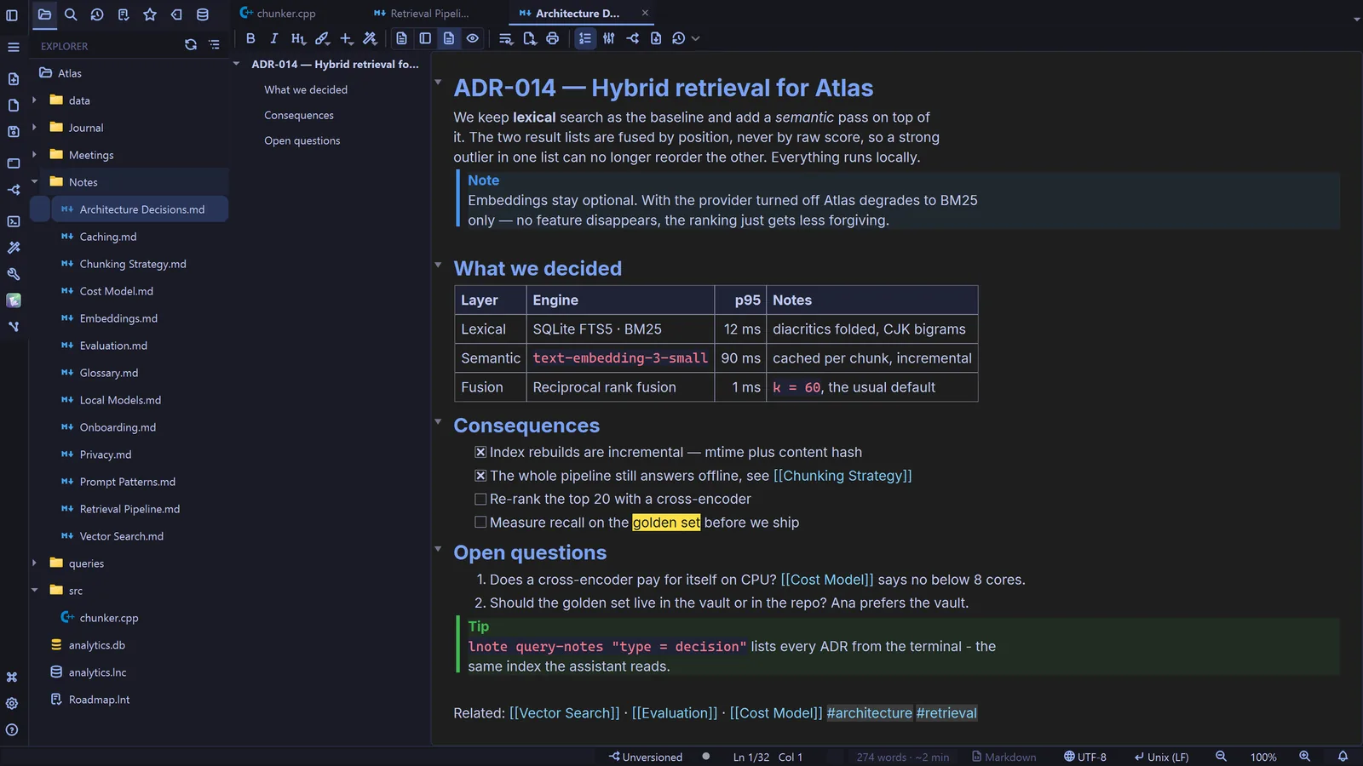Check 'Measure recall on the golden set' checkbox
Image resolution: width=1363 pixels, height=766 pixels.
pos(480,523)
